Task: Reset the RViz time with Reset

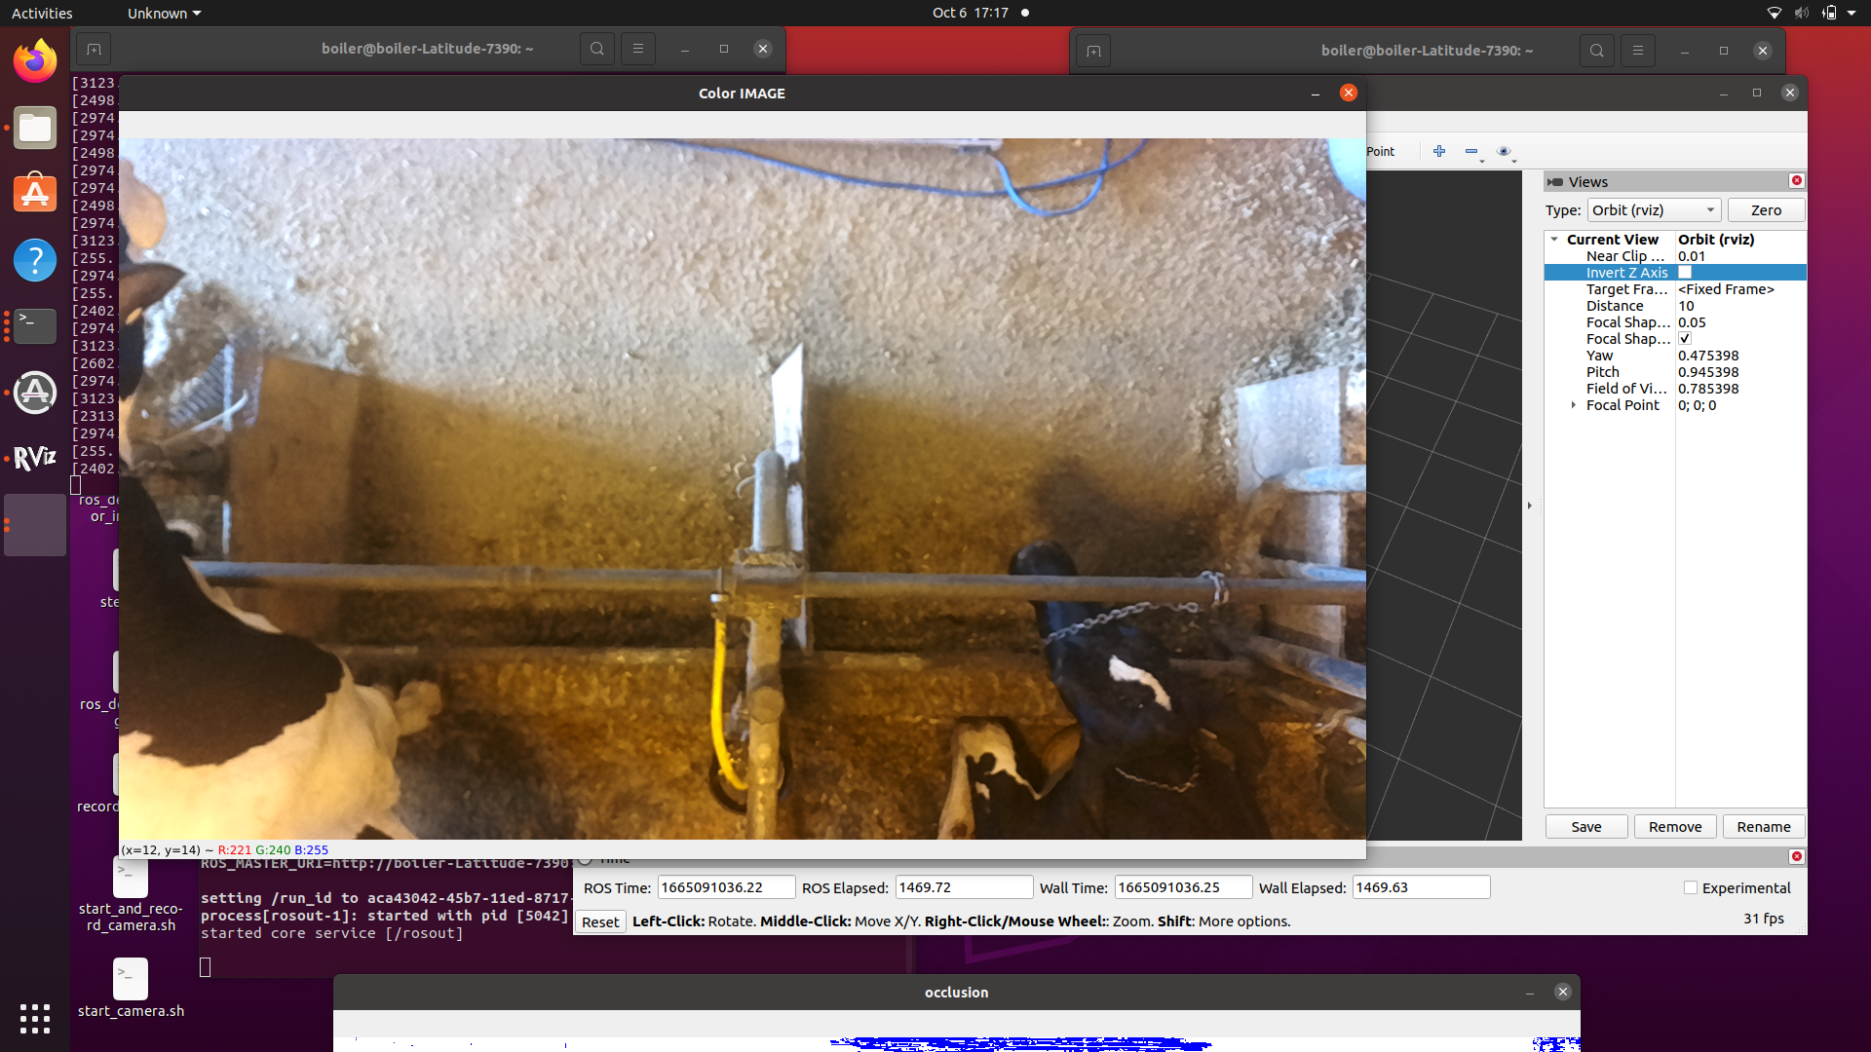Action: click(600, 921)
